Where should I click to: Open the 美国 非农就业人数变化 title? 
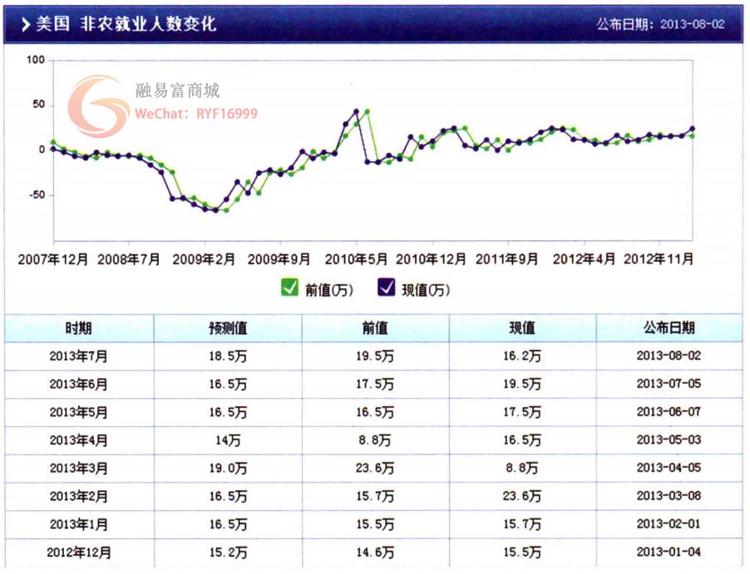click(x=125, y=24)
